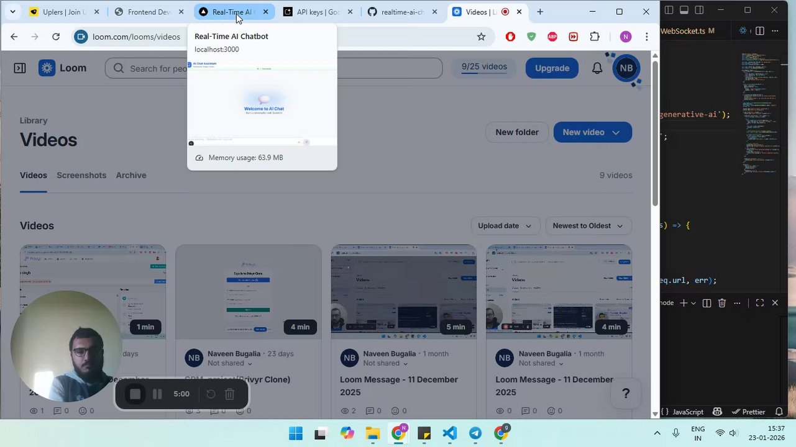Open the green shield extension
The image size is (796, 447).
coord(531,37)
